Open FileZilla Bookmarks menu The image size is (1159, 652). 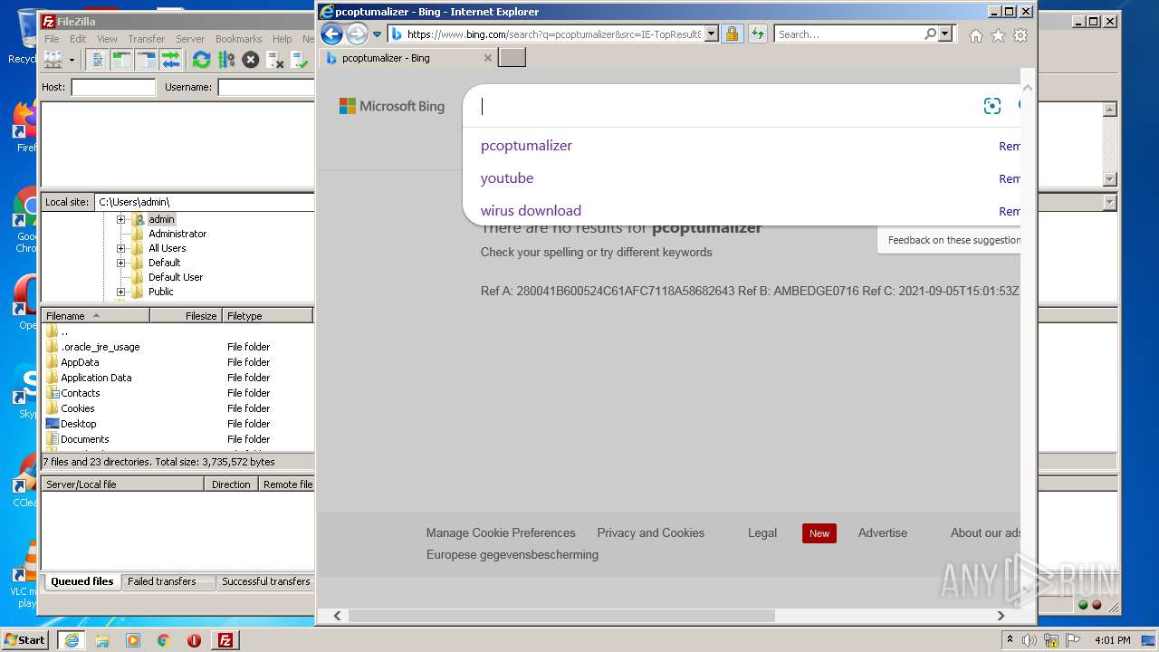tap(239, 39)
